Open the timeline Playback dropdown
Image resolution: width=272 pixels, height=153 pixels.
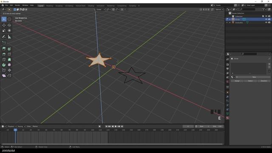click(x=12, y=127)
